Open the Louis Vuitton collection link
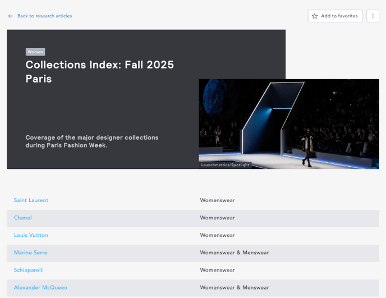 click(31, 235)
